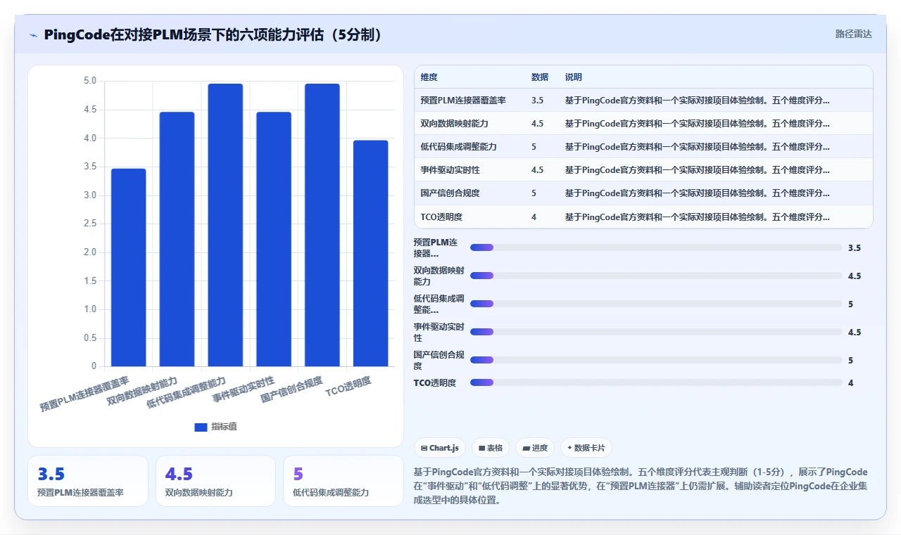Select table row 低代码集成调整能力

pyautogui.click(x=643, y=147)
